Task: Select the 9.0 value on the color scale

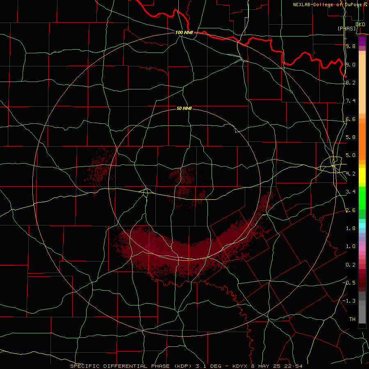Action: tap(351, 64)
